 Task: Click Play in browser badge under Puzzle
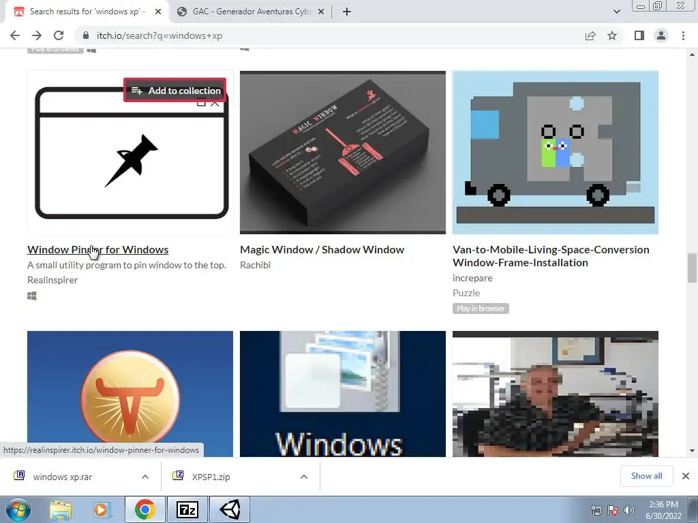(x=481, y=308)
